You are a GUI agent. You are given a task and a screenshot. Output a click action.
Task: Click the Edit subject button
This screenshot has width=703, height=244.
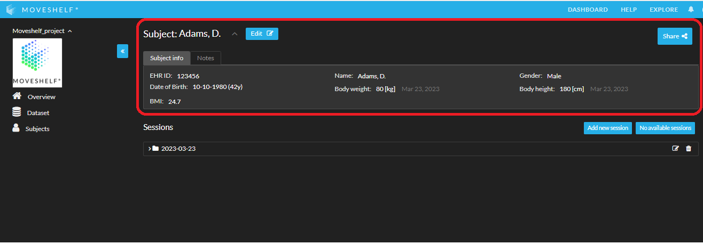click(x=262, y=34)
